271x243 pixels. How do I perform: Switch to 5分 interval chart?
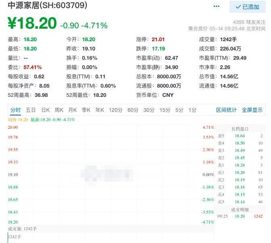pyautogui.click(x=179, y=110)
